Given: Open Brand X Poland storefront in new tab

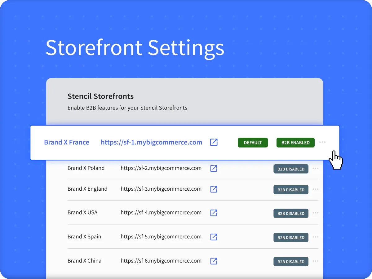Looking at the screenshot, I should click(x=214, y=168).
